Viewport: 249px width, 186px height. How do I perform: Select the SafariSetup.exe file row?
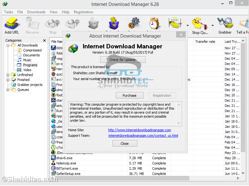coord(145,174)
